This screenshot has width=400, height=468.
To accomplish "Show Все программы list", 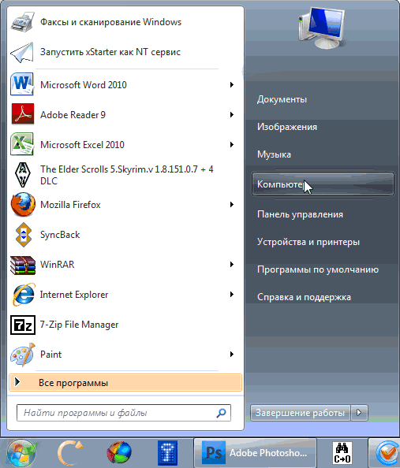I will pos(125,383).
